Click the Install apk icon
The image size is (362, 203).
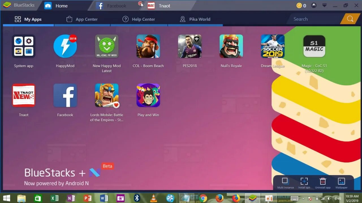[304, 183]
